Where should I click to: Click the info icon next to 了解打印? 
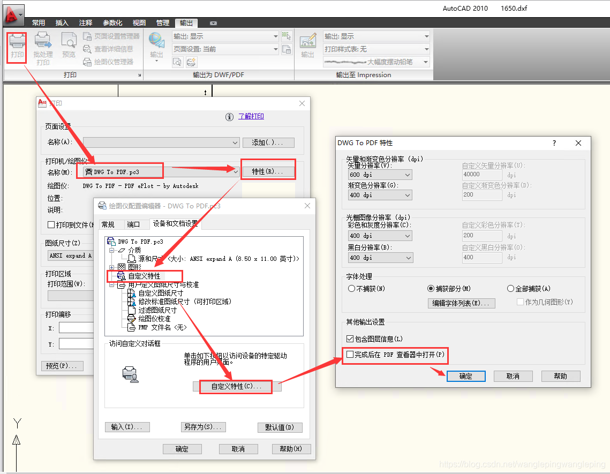pyautogui.click(x=230, y=117)
